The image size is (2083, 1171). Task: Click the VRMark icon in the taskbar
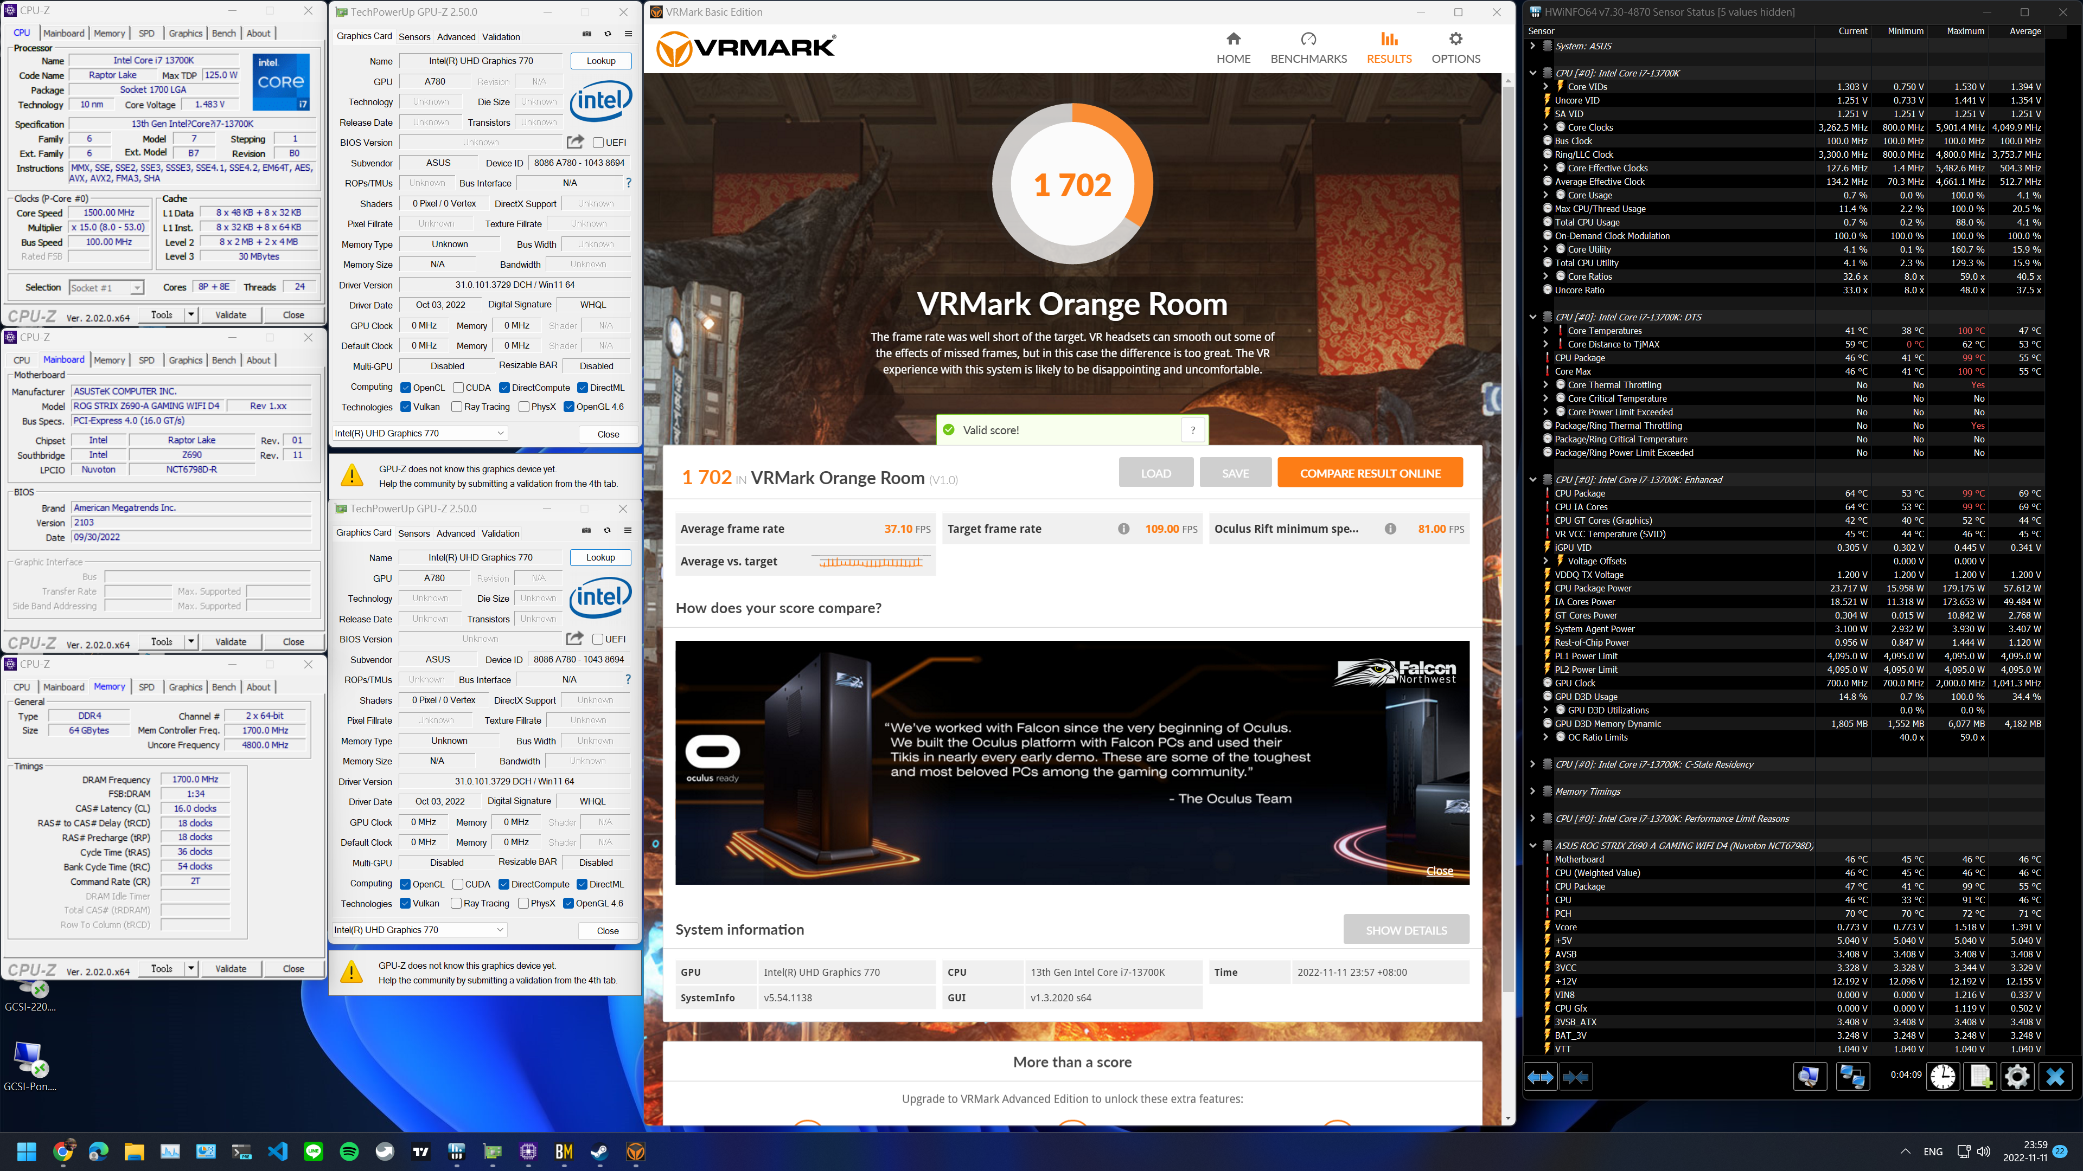pyautogui.click(x=636, y=1151)
